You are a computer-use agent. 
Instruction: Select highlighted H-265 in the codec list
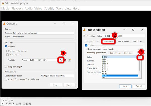(120, 76)
